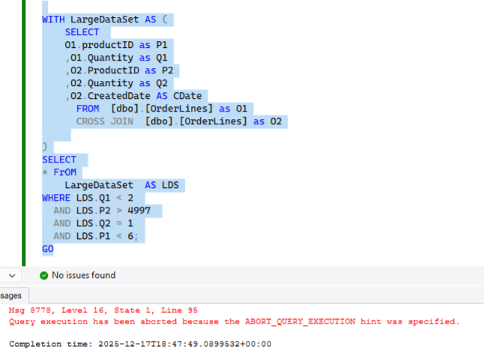Click the first indented SELECT keyword inside the CTE
The height and width of the screenshot is (358, 484).
(x=82, y=32)
